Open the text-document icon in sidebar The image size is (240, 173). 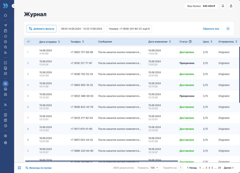pyautogui.click(x=6, y=120)
